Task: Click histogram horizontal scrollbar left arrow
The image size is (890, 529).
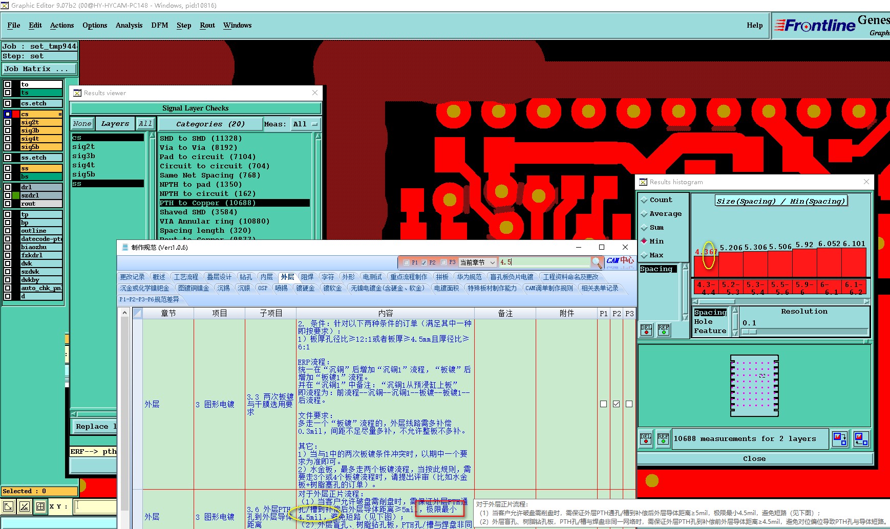Action: click(x=695, y=301)
